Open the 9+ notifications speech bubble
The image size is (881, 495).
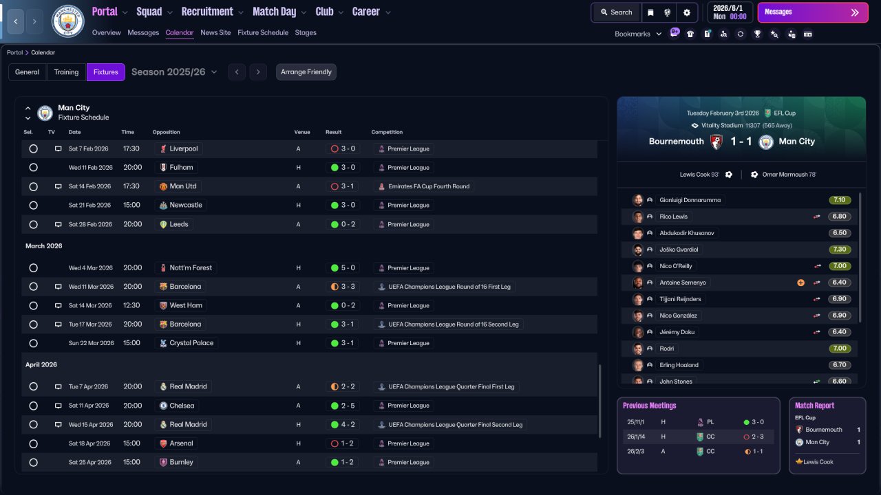click(x=675, y=33)
